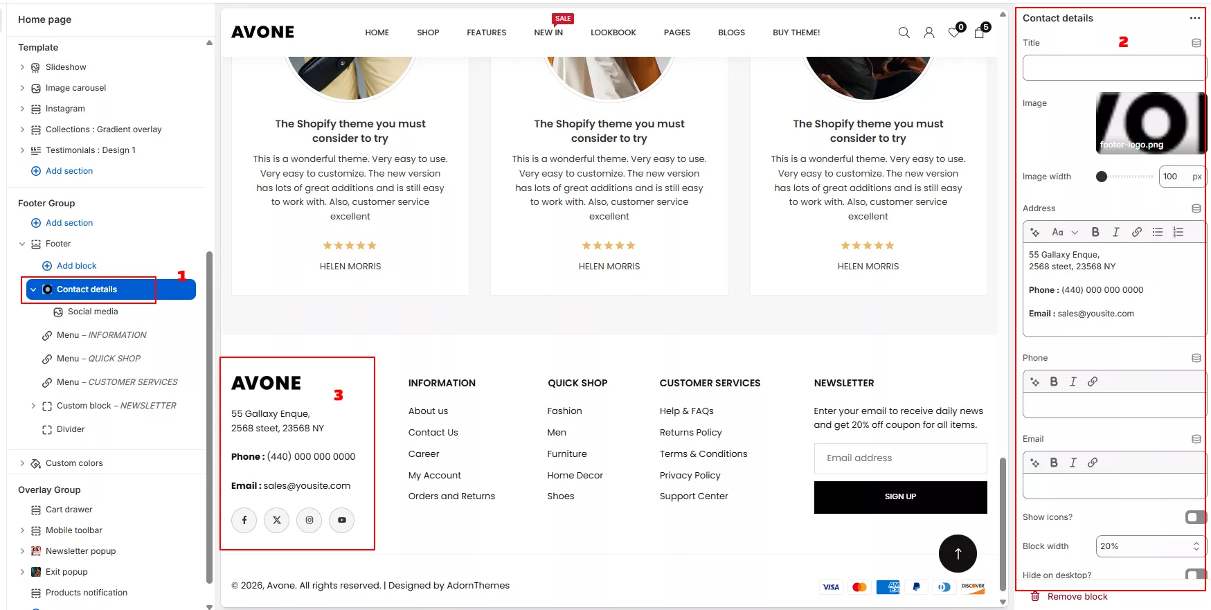Insert link in Address editor toolbar
Viewport: 1211px width, 610px height.
coord(1137,233)
